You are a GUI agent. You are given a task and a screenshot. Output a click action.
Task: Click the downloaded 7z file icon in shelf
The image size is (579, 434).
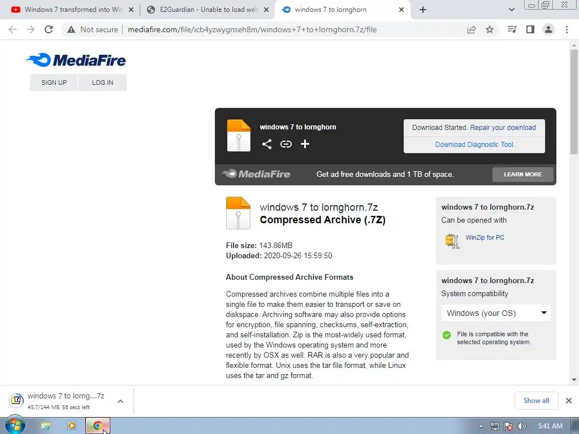tap(16, 400)
